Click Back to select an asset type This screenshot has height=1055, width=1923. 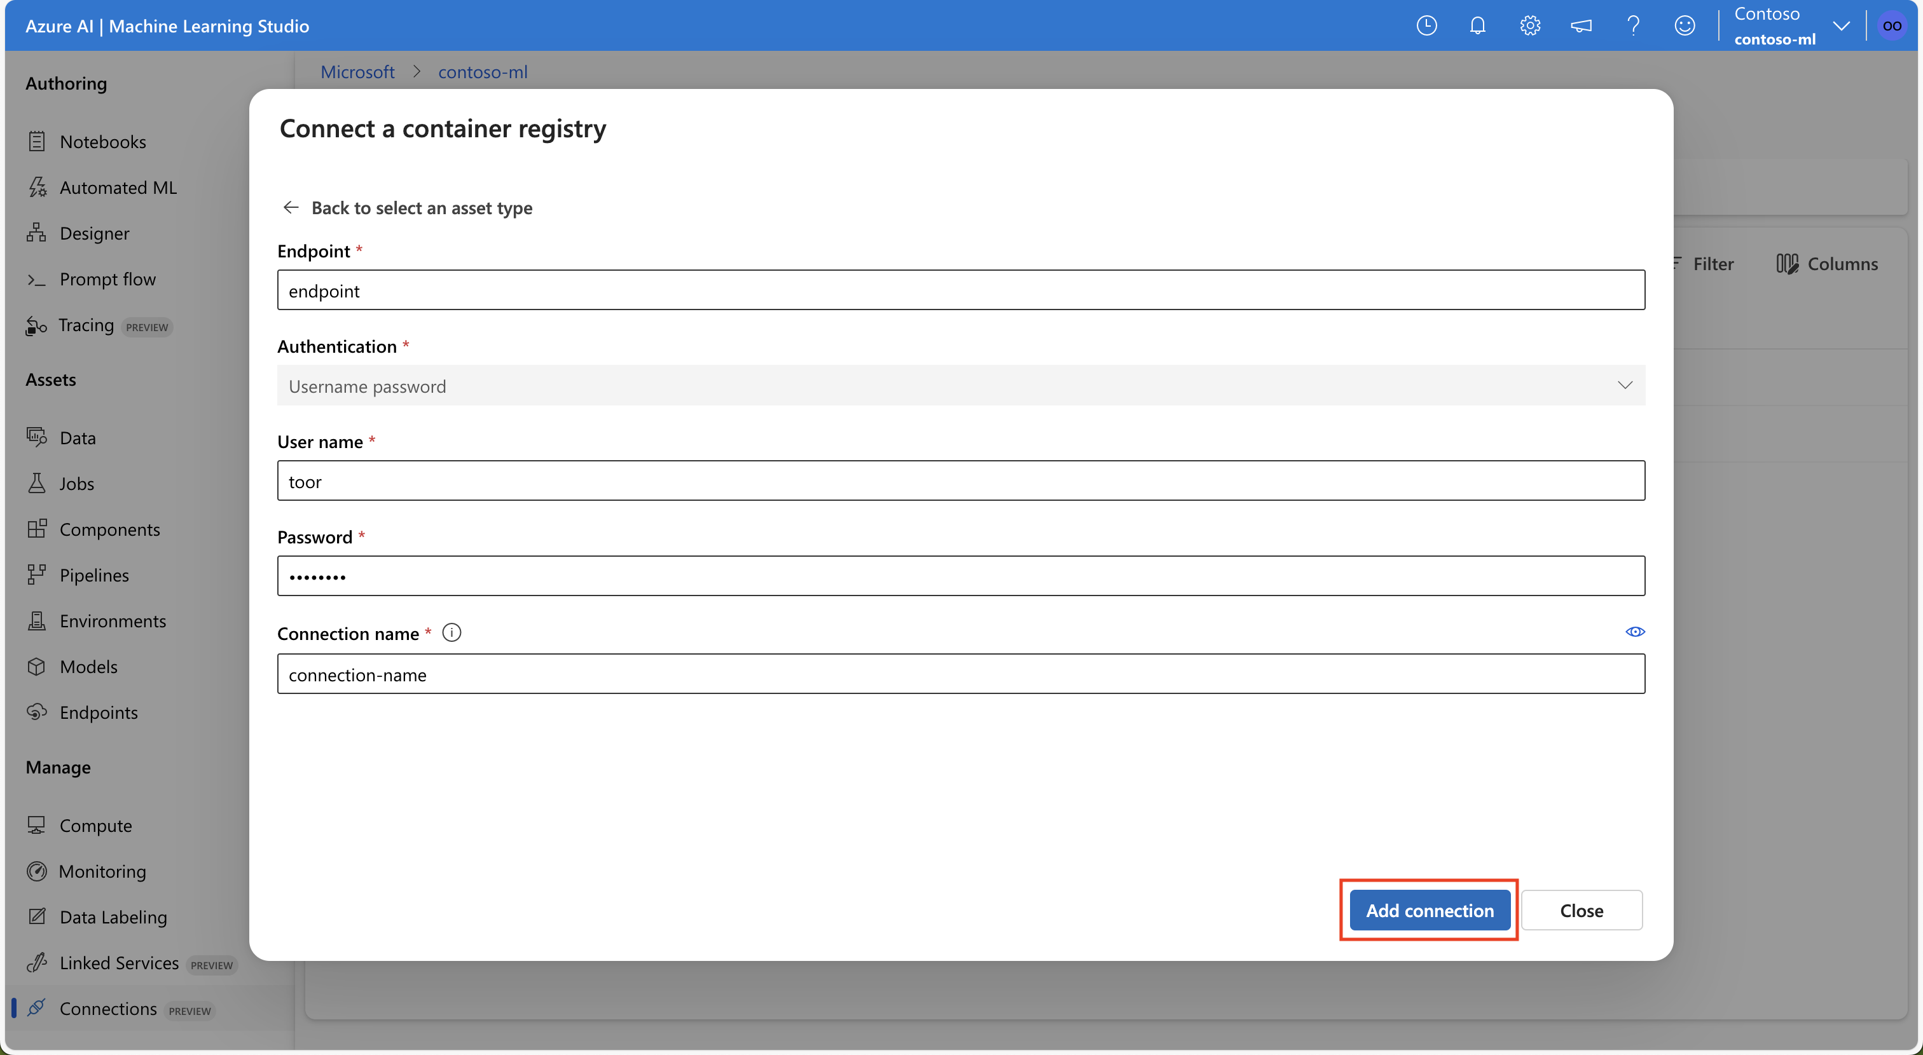[408, 205]
